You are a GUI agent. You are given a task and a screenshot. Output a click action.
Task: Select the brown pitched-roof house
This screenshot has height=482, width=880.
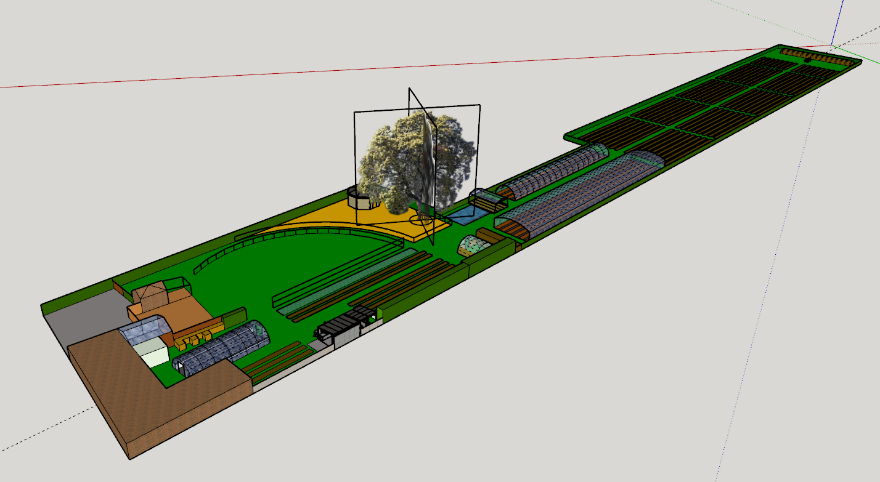[x=152, y=296]
